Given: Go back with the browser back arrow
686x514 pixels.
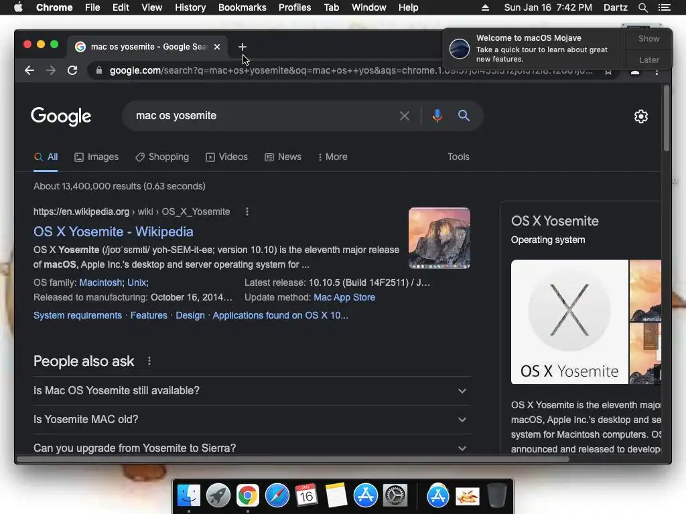Looking at the screenshot, I should 29,70.
